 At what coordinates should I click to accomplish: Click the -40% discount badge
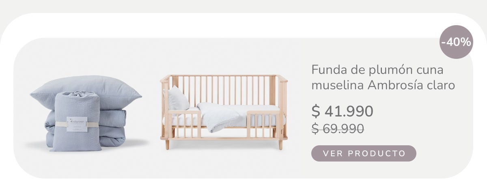coord(456,42)
